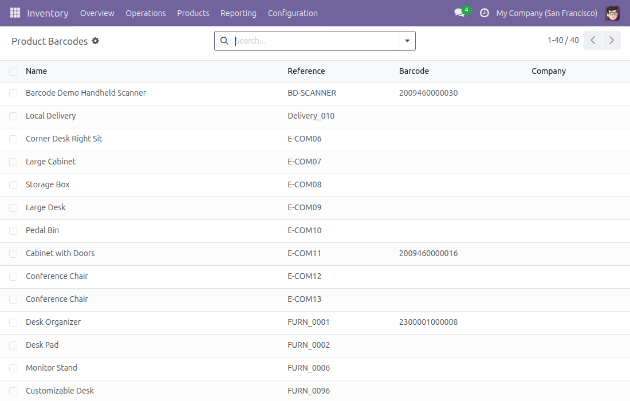
Task: Select the E-COM12 Conference Chair checkbox
Action: point(13,277)
